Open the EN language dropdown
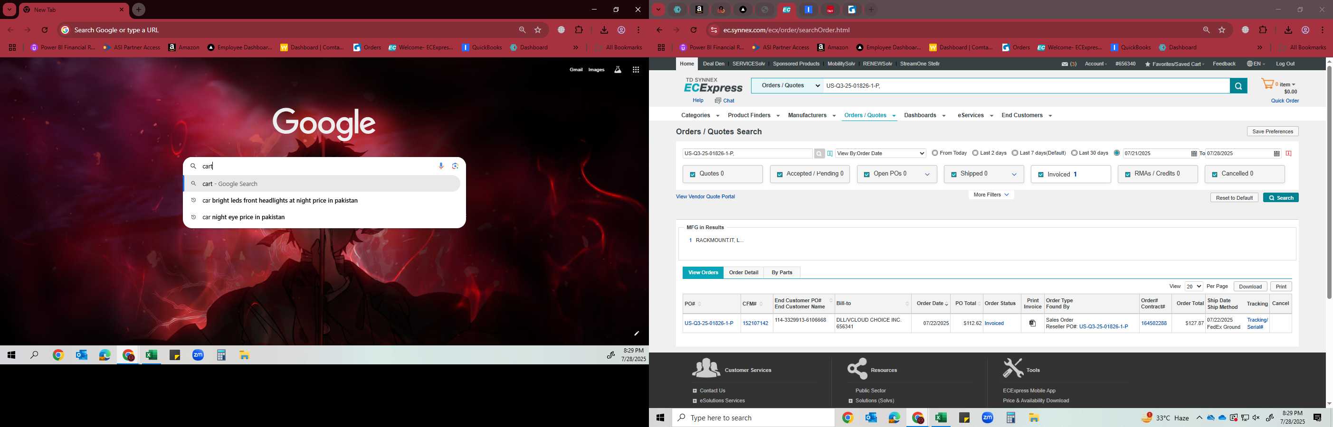Viewport: 1333px width, 427px height. (1256, 64)
